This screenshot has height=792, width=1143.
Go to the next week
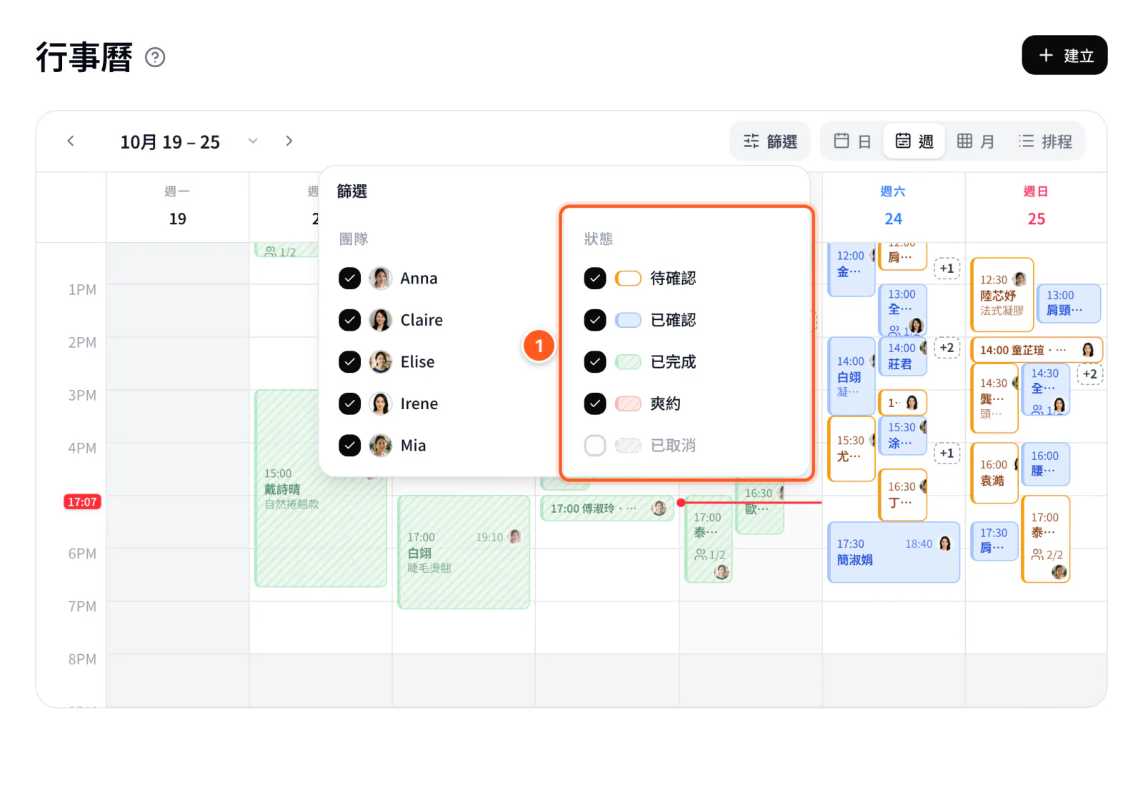tap(289, 141)
